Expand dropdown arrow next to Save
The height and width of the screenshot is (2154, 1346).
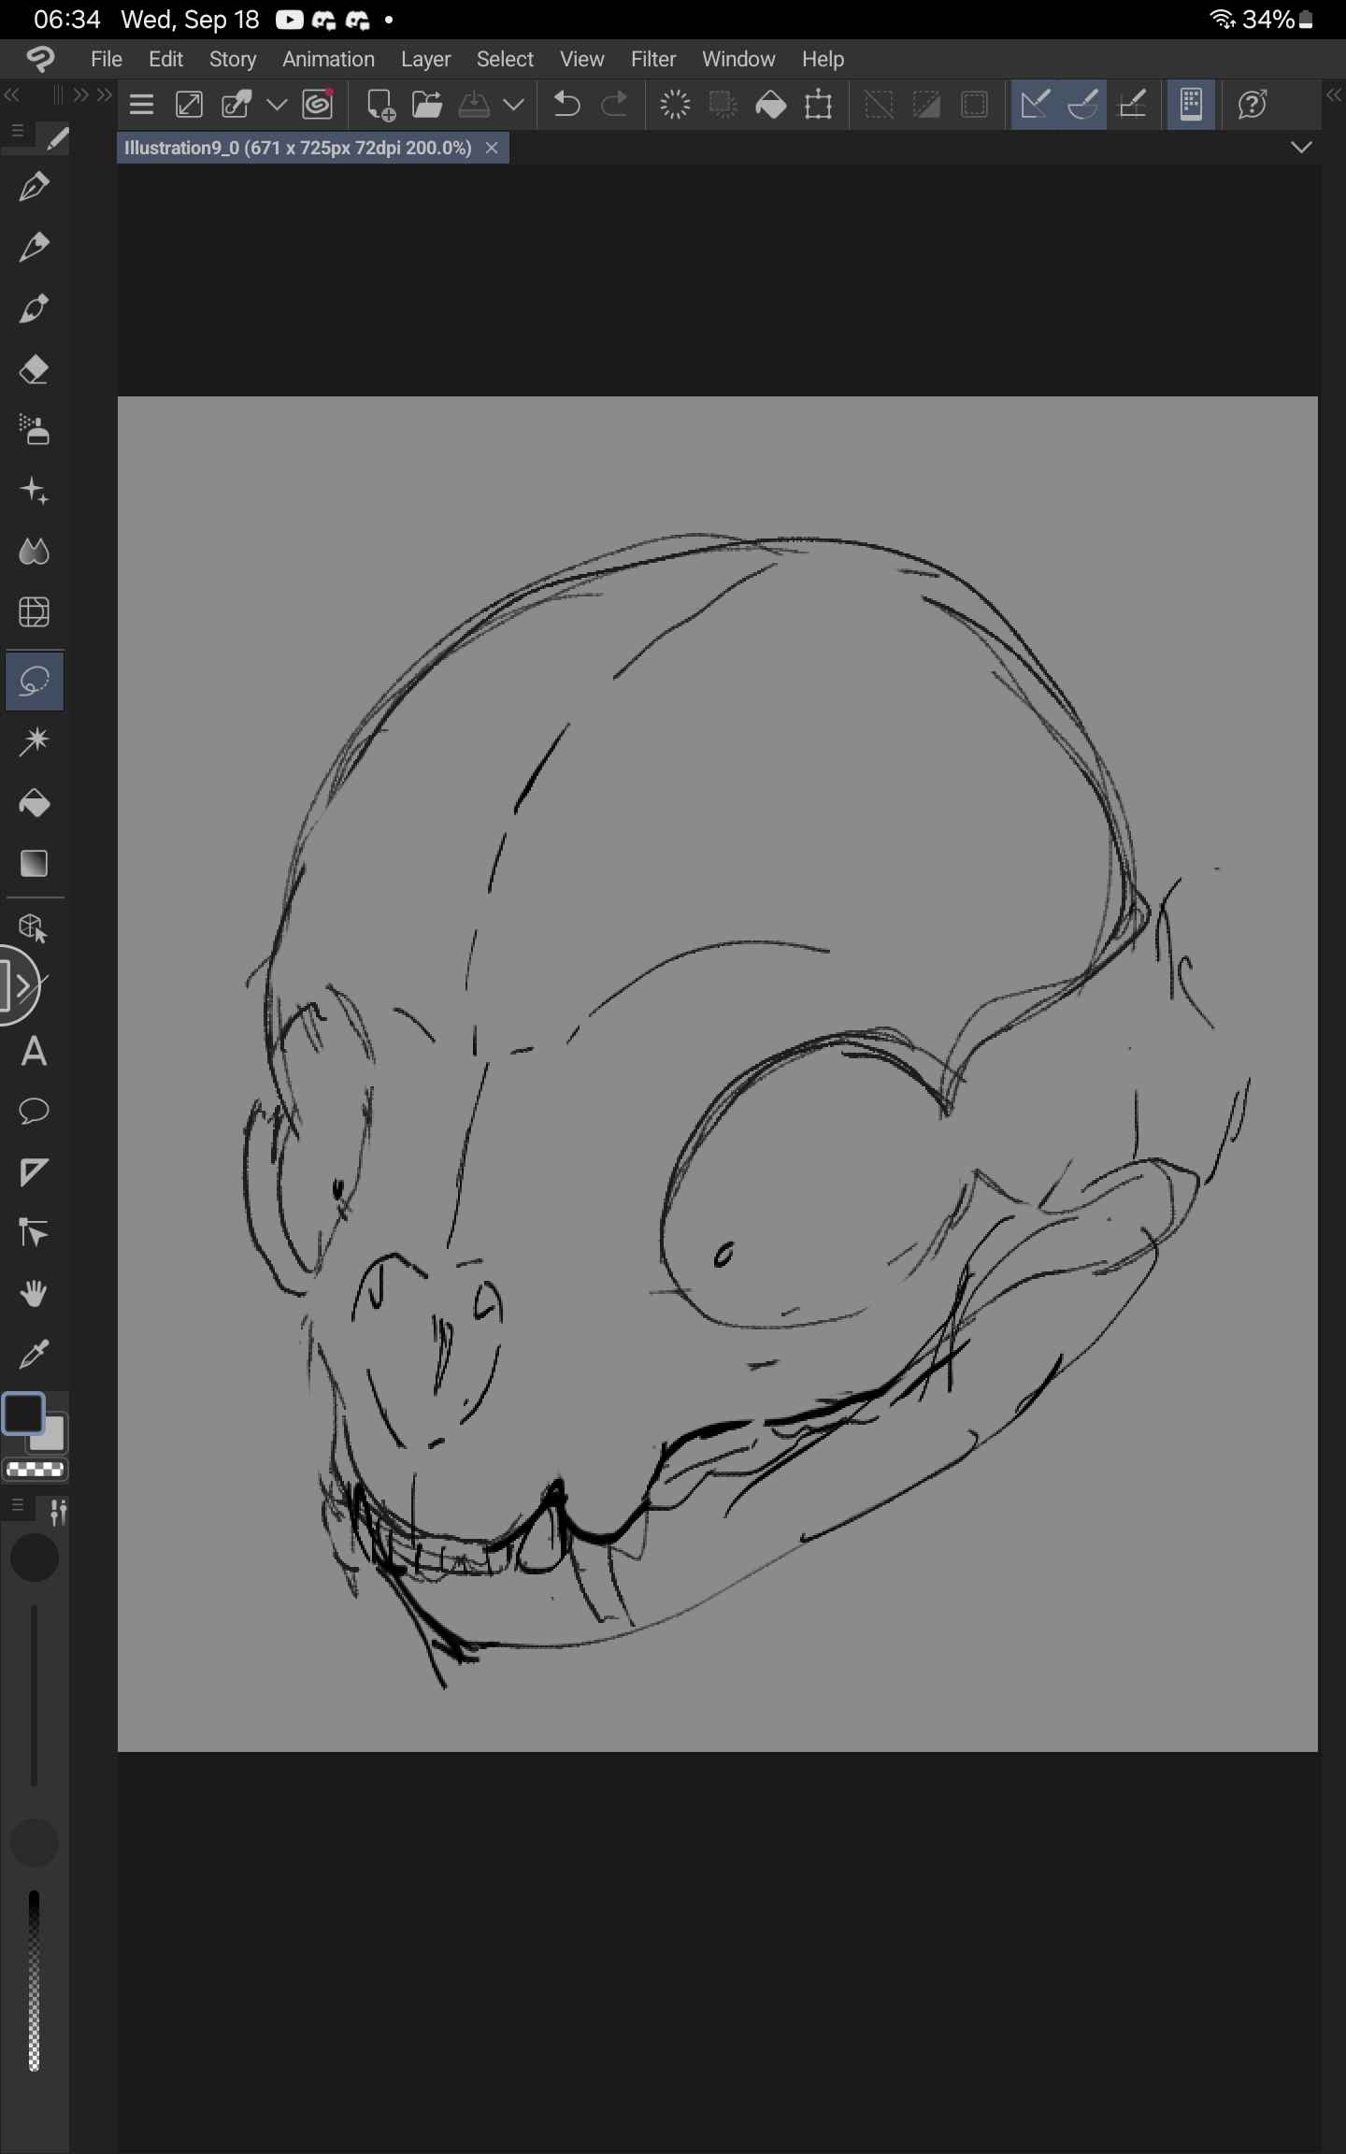tap(513, 105)
